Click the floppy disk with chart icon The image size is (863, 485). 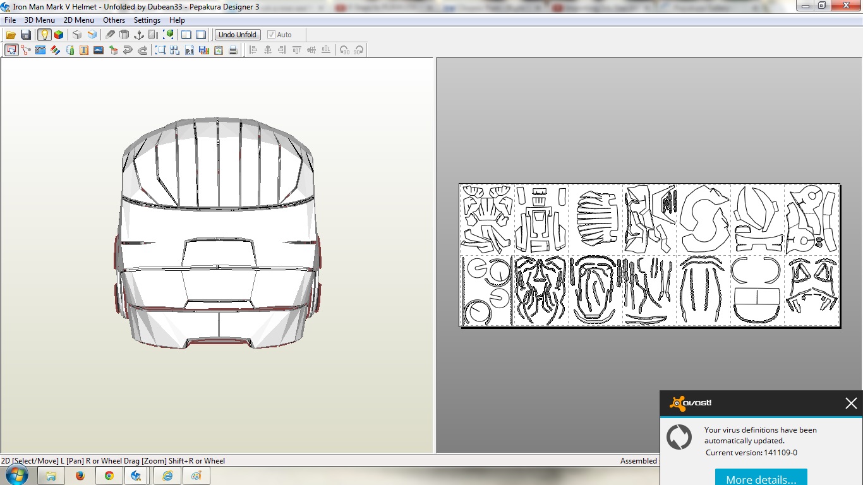204,50
